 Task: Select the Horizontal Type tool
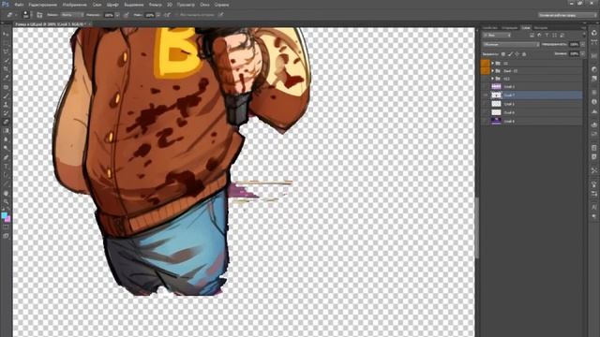pyautogui.click(x=6, y=167)
